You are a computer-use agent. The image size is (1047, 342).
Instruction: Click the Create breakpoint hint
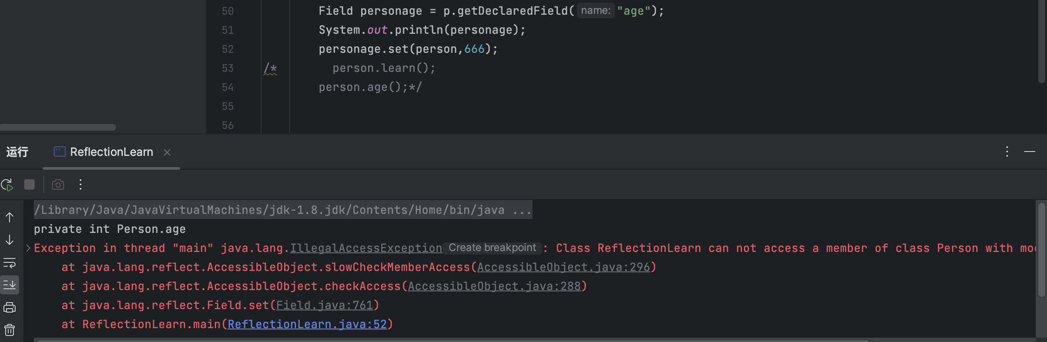tap(492, 248)
